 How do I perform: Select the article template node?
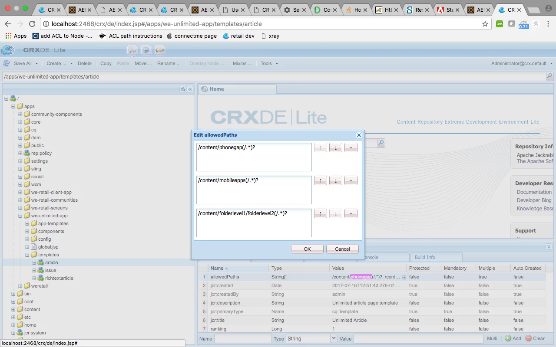point(51,262)
